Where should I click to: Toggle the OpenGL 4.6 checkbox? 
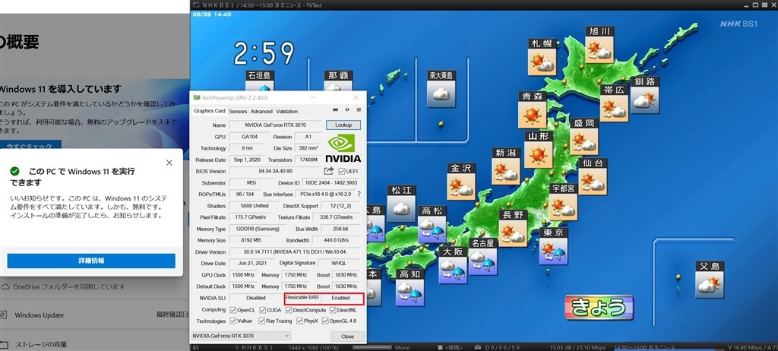pos(325,321)
